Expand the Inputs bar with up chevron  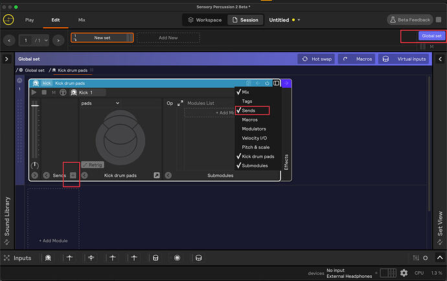pyautogui.click(x=440, y=258)
